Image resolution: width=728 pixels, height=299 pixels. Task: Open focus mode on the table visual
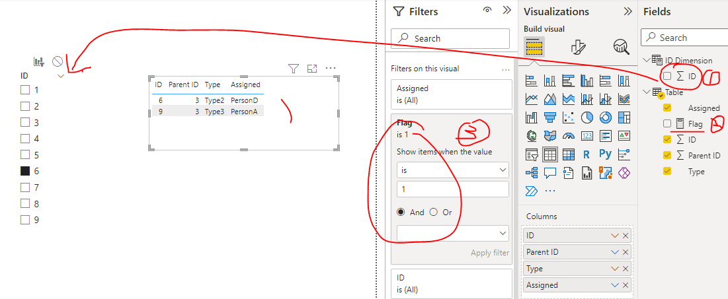pyautogui.click(x=312, y=69)
